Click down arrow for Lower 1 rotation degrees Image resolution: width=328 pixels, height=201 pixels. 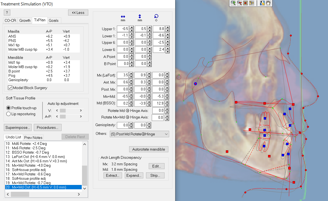(168, 38)
